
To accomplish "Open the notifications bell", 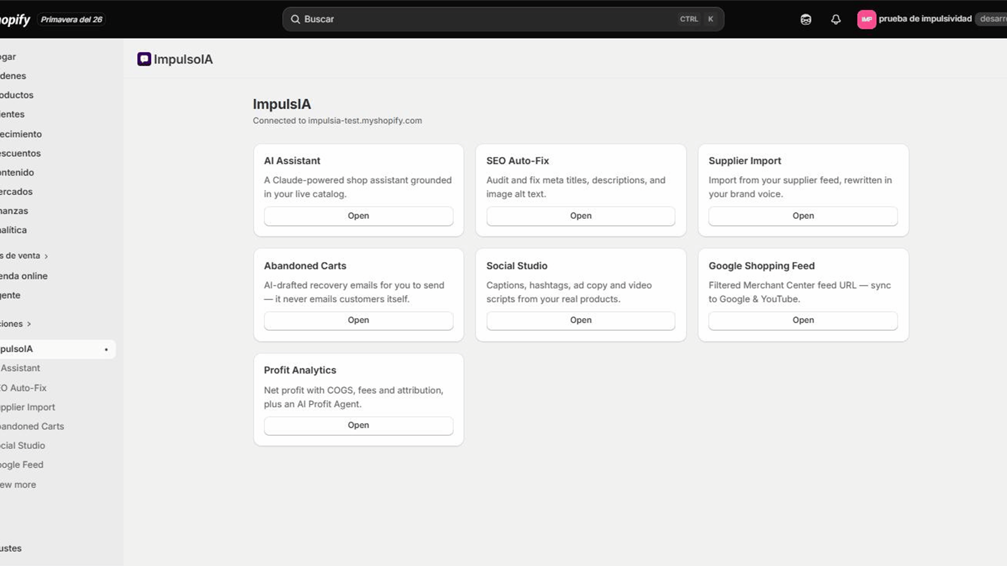I will [836, 19].
